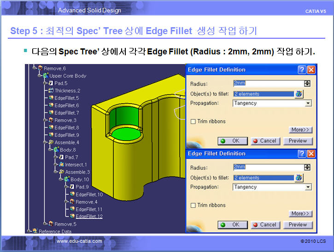
Task: Enable Trim ribbons in lower dialog
Action: click(193, 205)
